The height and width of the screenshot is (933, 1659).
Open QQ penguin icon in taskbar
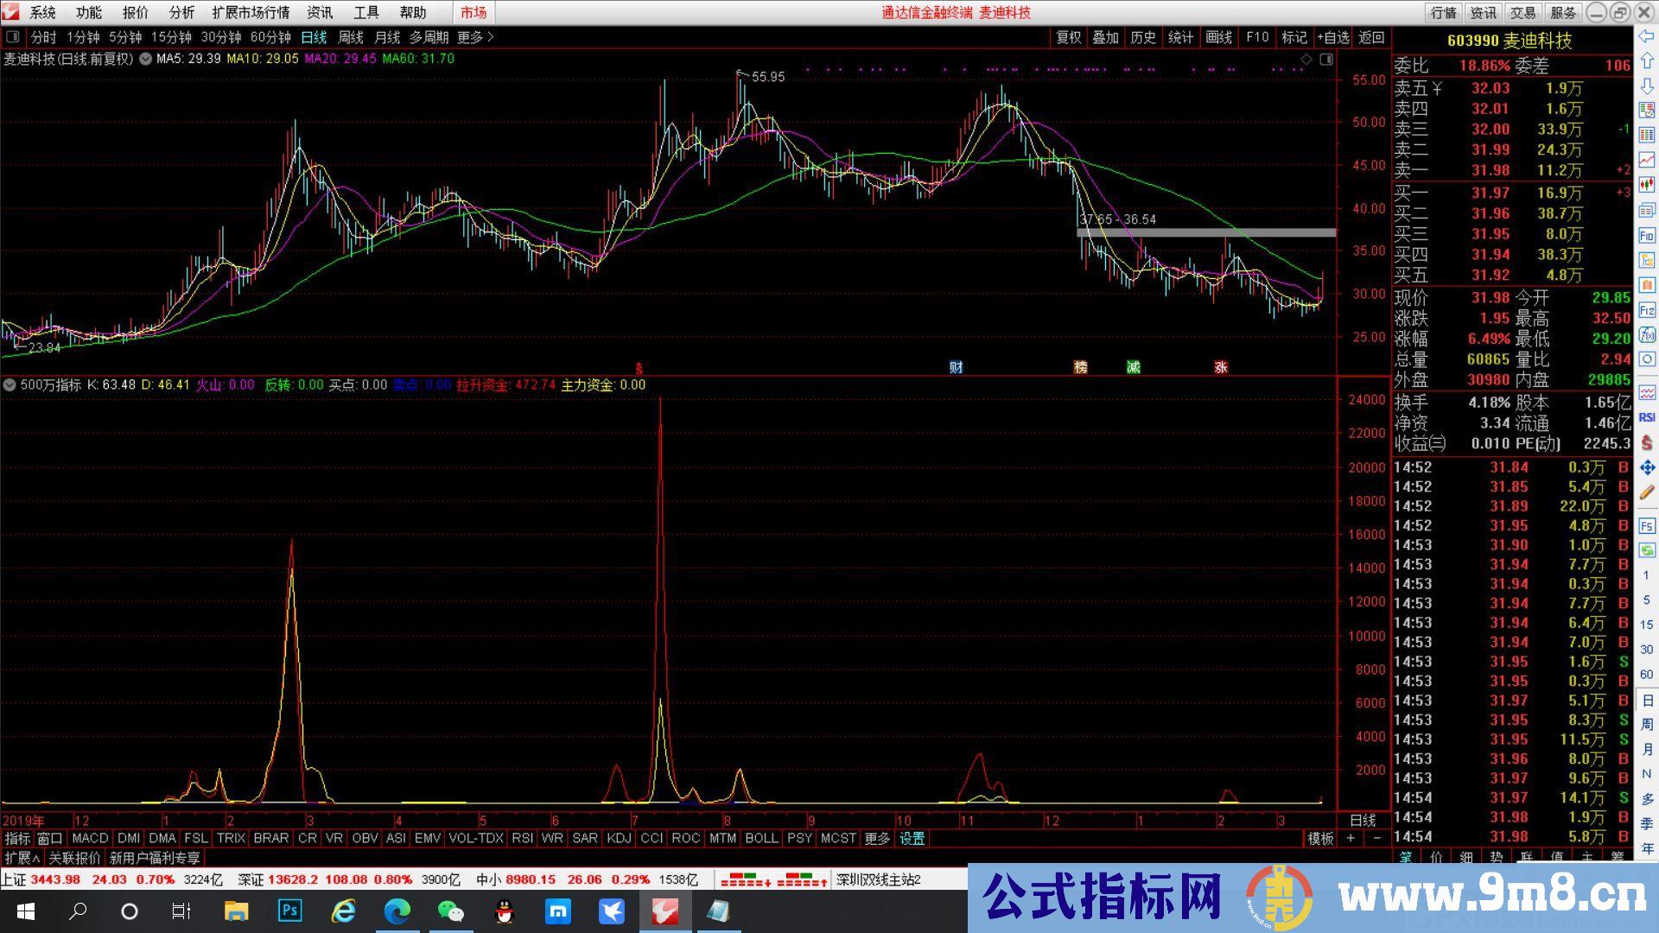point(505,911)
